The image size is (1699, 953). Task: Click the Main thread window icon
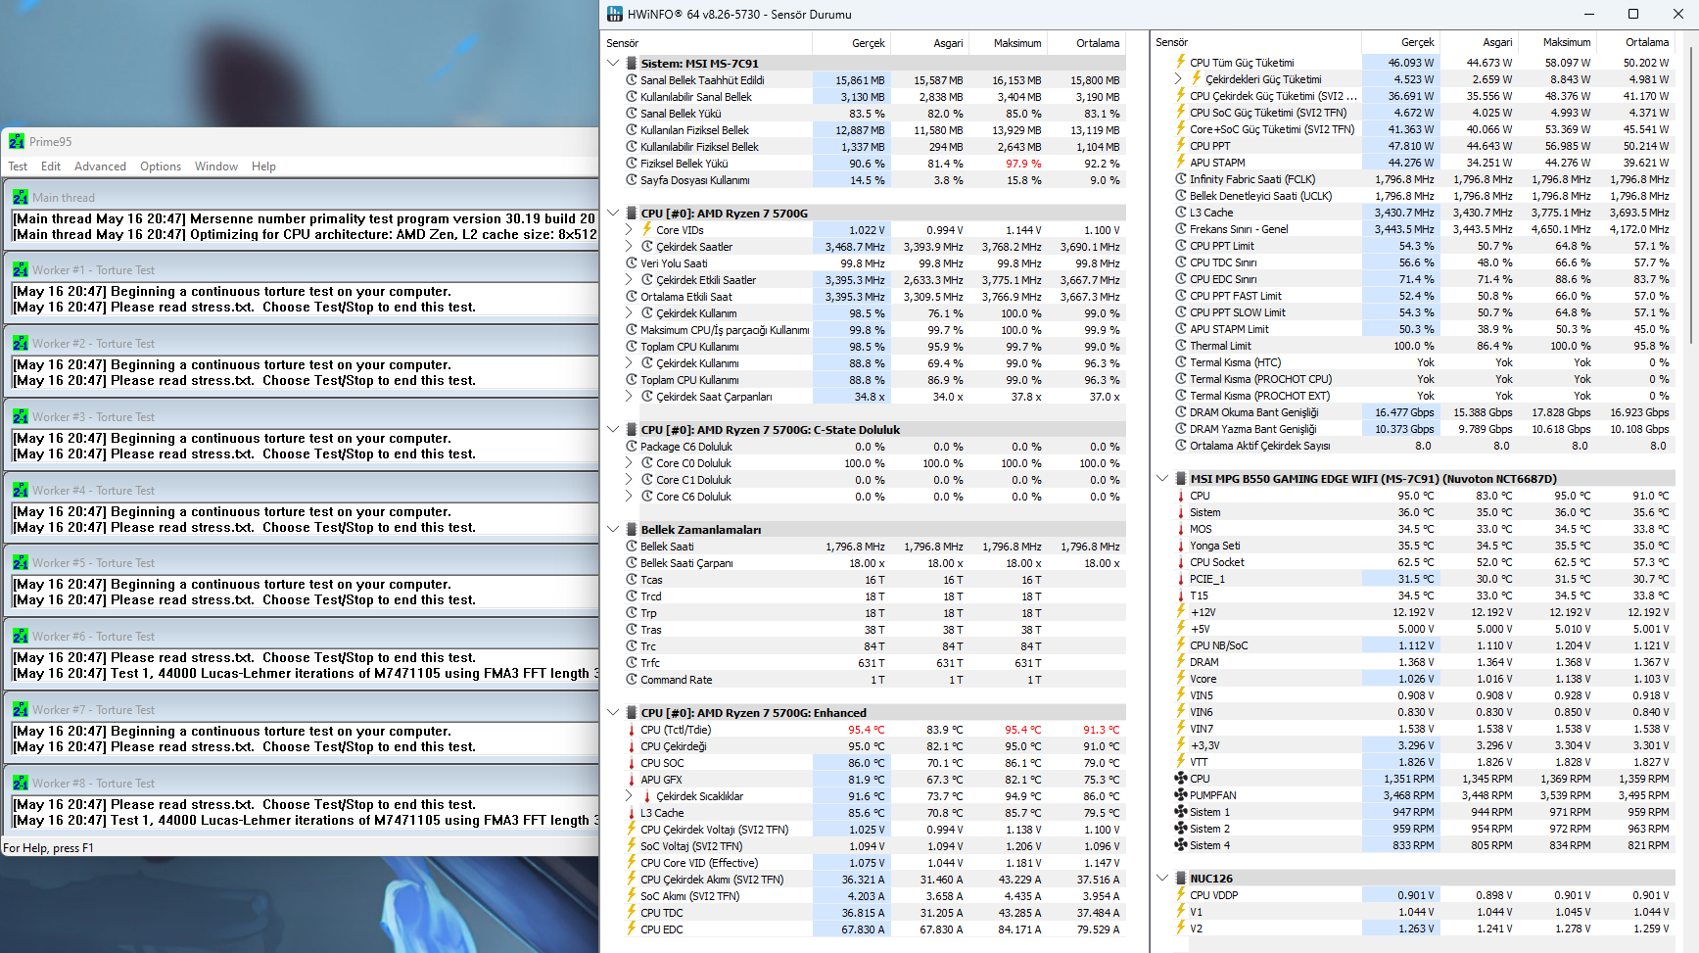click(x=21, y=197)
